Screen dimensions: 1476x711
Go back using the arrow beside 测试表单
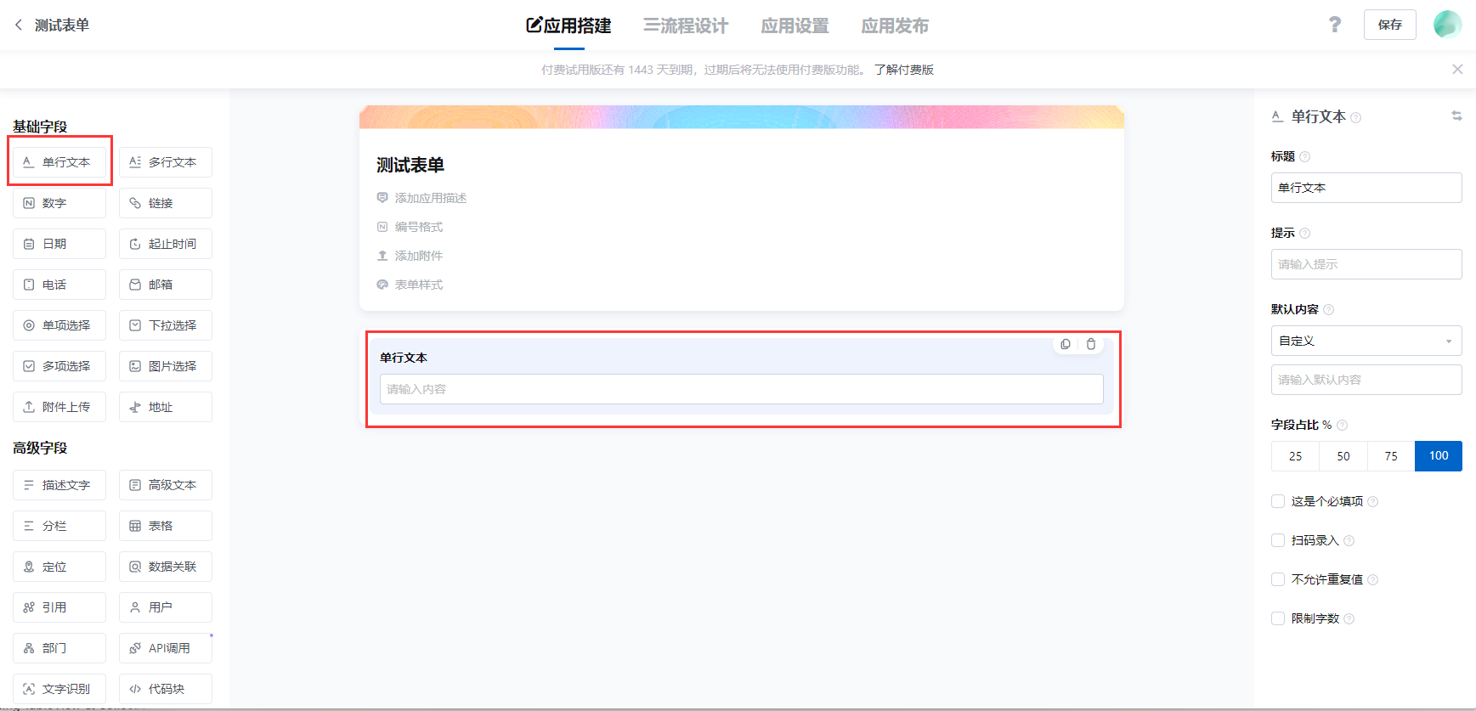click(x=19, y=25)
